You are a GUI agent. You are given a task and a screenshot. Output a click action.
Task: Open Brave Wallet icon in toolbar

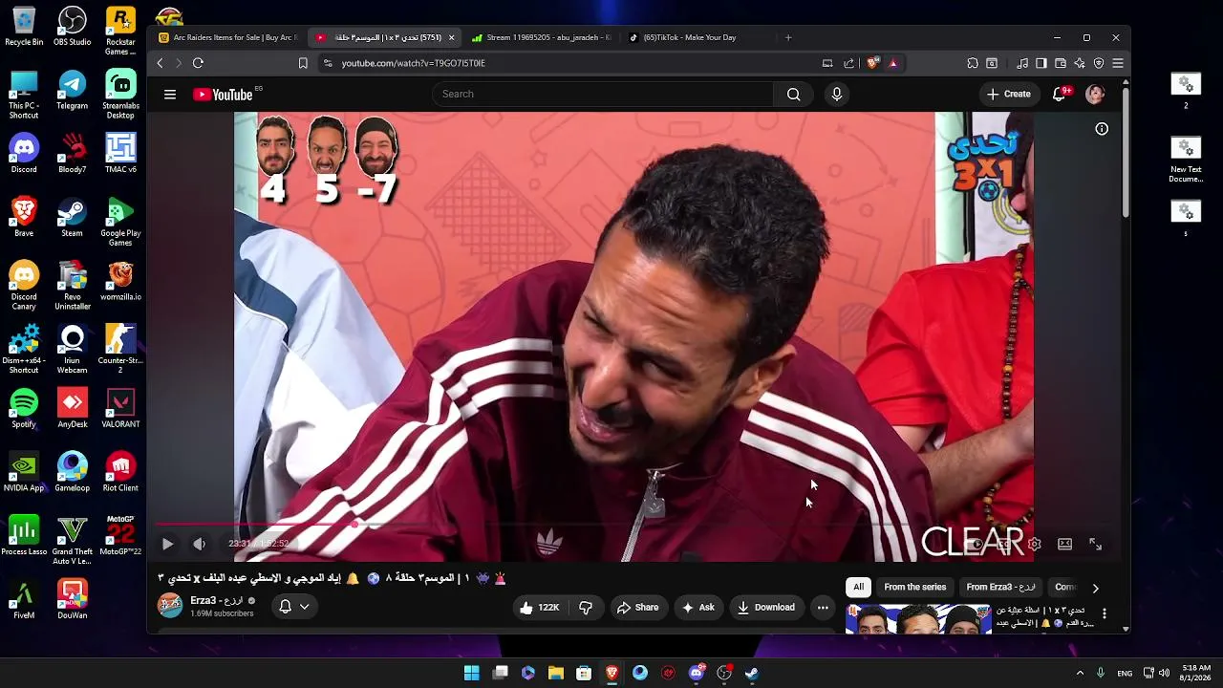click(x=1061, y=63)
